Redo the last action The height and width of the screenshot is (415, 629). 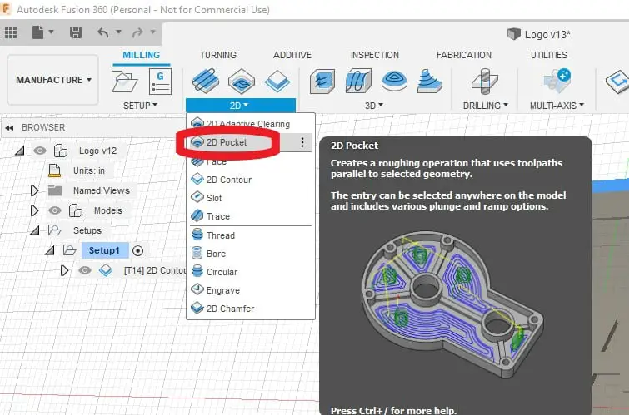point(137,32)
